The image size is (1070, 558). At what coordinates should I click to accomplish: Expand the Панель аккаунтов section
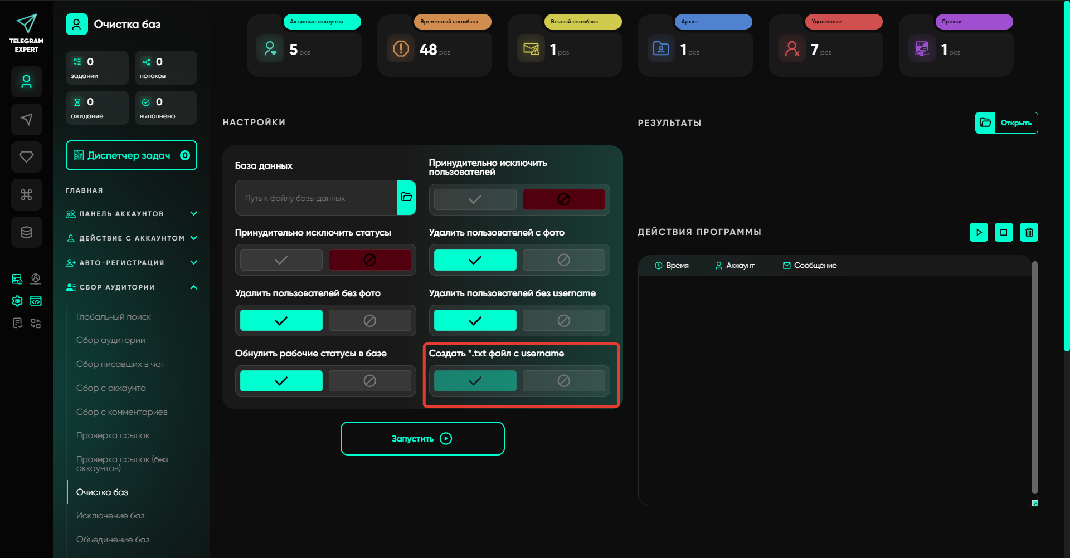pos(193,214)
